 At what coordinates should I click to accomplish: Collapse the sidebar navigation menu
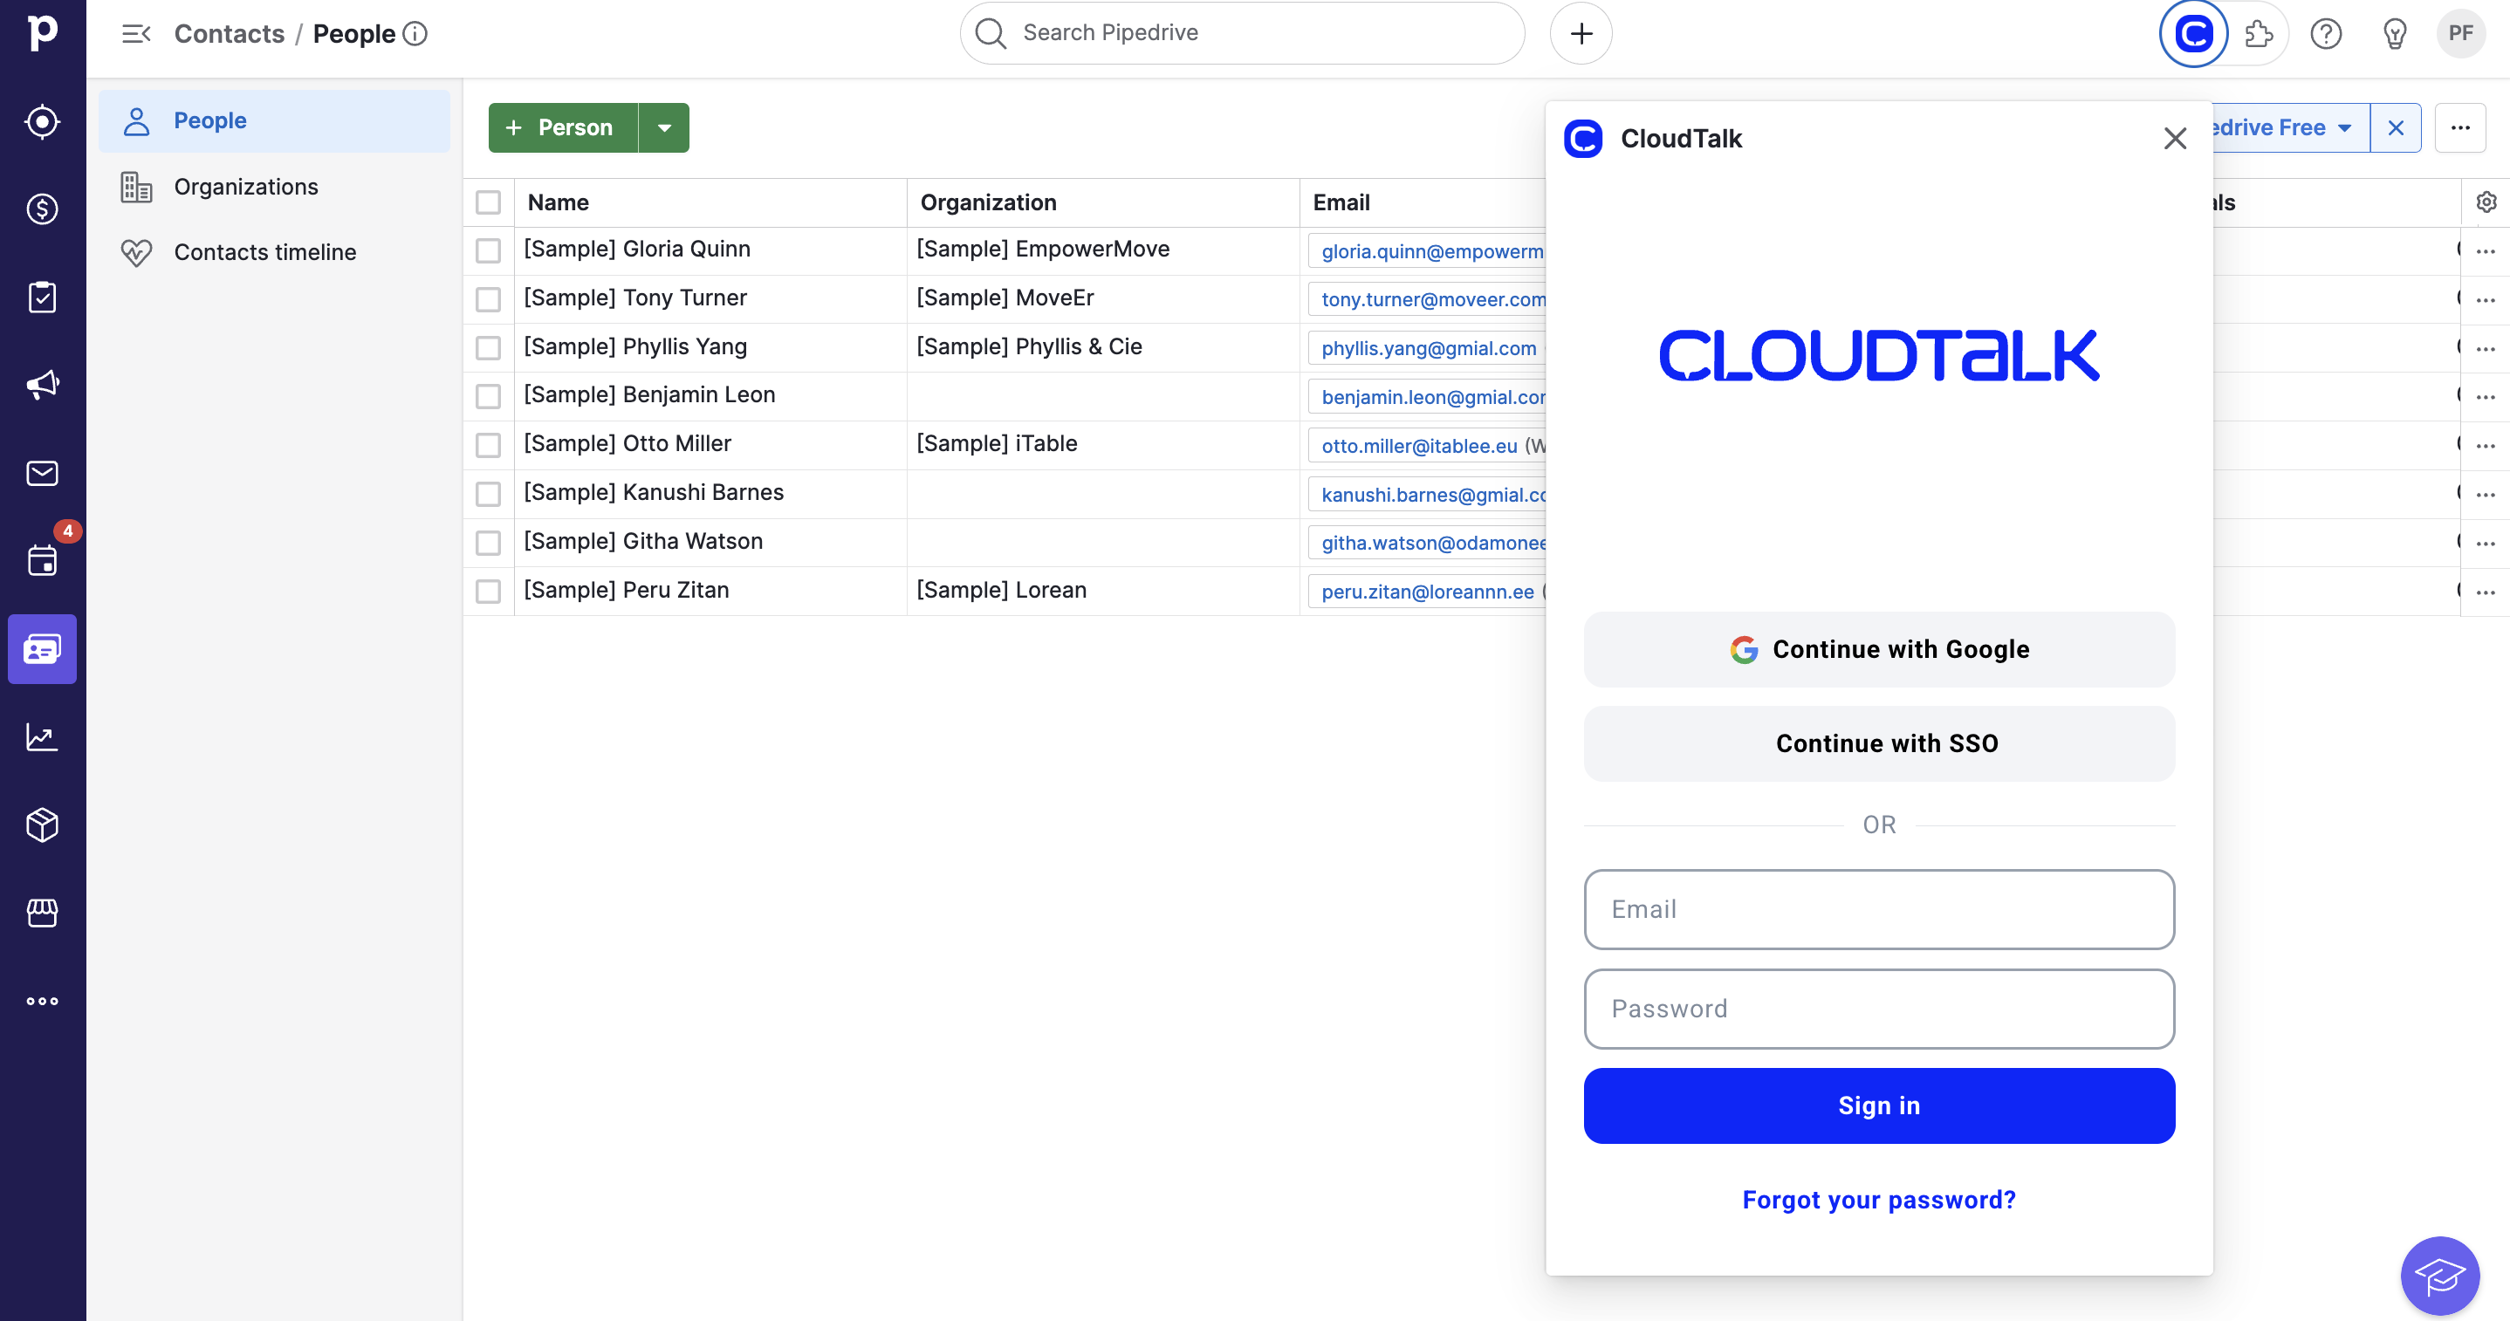(x=135, y=34)
